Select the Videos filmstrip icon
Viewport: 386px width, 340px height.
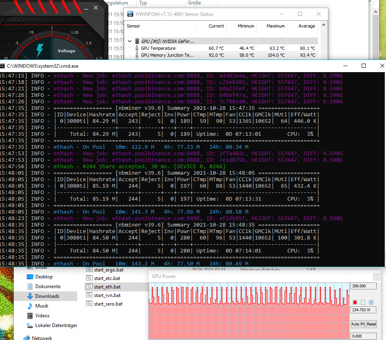(x=30, y=316)
